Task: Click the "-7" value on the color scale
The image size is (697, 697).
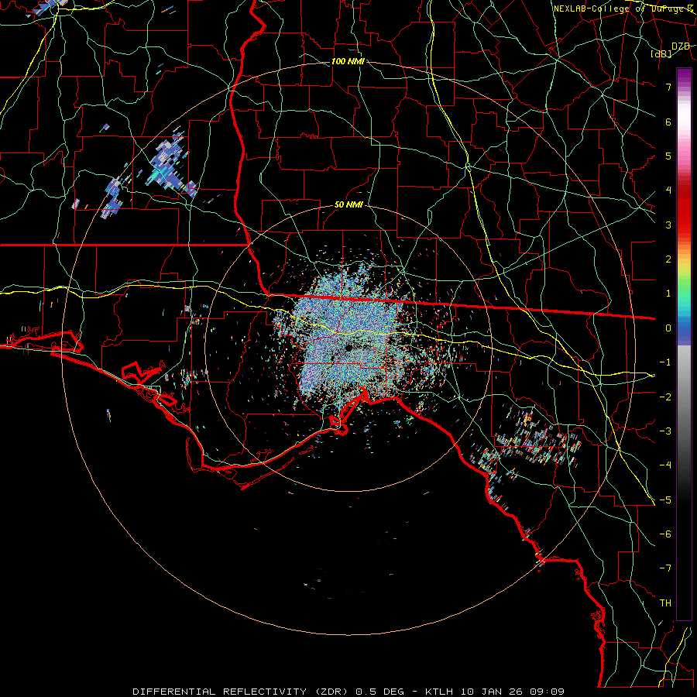Action: click(665, 568)
